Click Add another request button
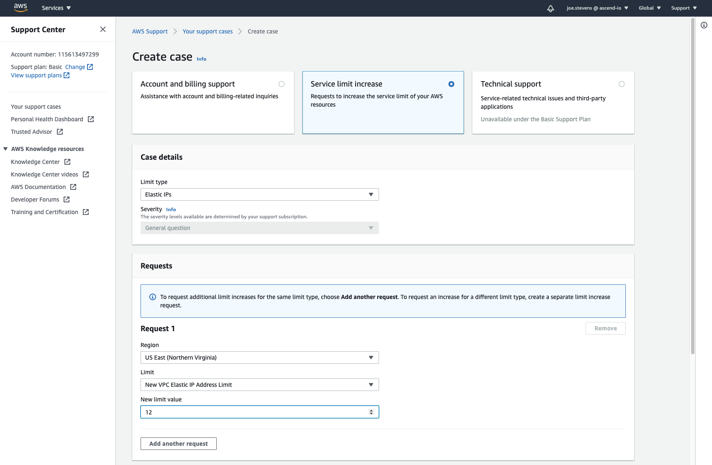Image resolution: width=712 pixels, height=465 pixels. point(179,444)
